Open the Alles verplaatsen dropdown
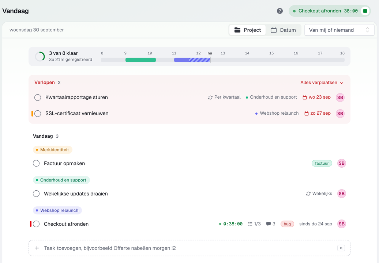 click(x=322, y=83)
